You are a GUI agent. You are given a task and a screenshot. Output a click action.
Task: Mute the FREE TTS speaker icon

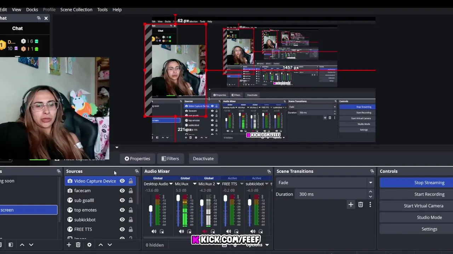pos(229,231)
